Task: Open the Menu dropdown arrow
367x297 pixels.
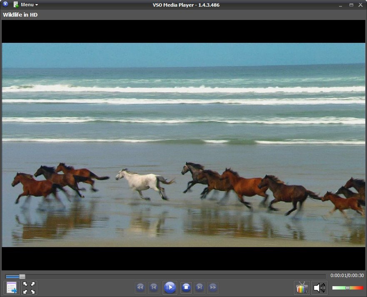Action: pyautogui.click(x=36, y=5)
